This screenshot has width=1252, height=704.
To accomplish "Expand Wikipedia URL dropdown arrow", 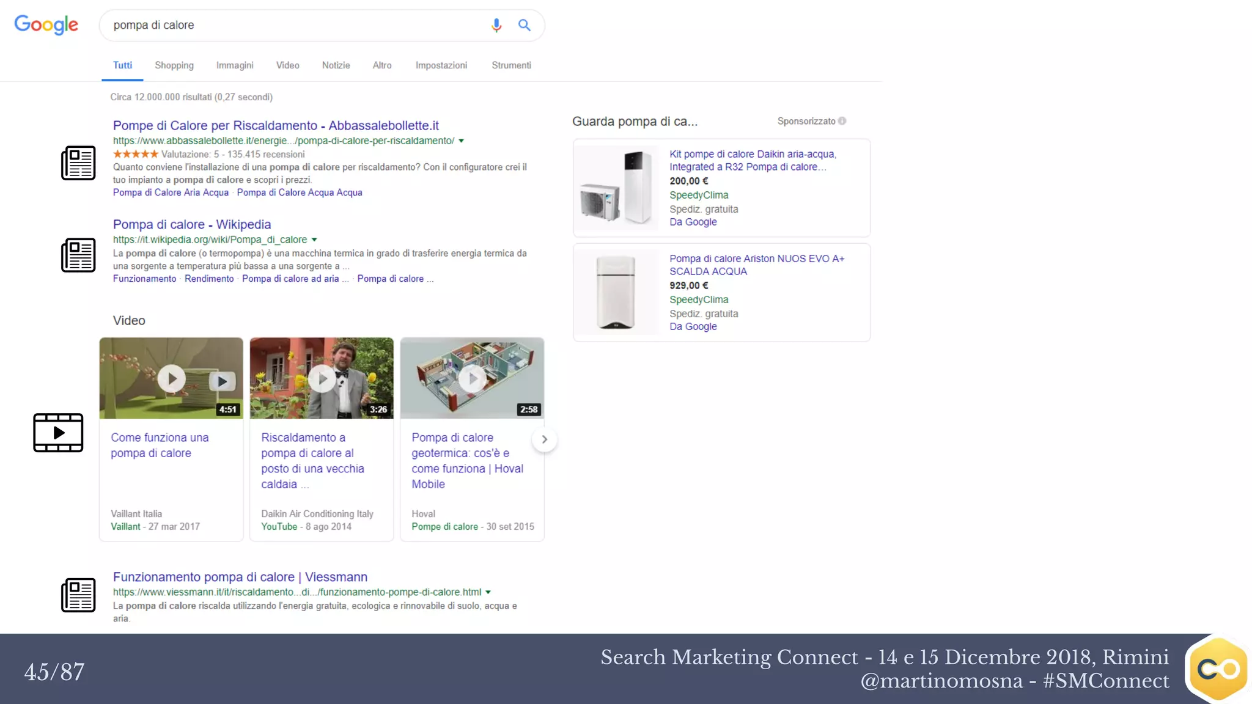I will [314, 240].
